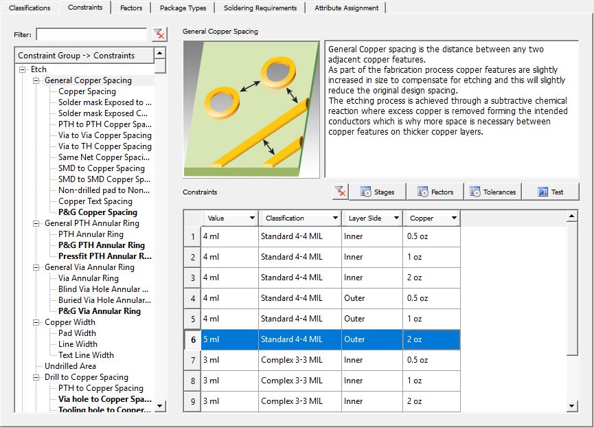Open the Stages dialog
Viewport: 594px width, 428px height.
pyautogui.click(x=378, y=192)
